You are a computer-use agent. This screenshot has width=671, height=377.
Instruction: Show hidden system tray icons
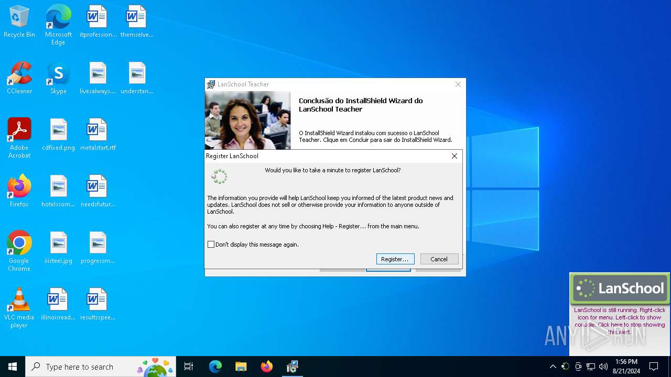tap(553, 367)
